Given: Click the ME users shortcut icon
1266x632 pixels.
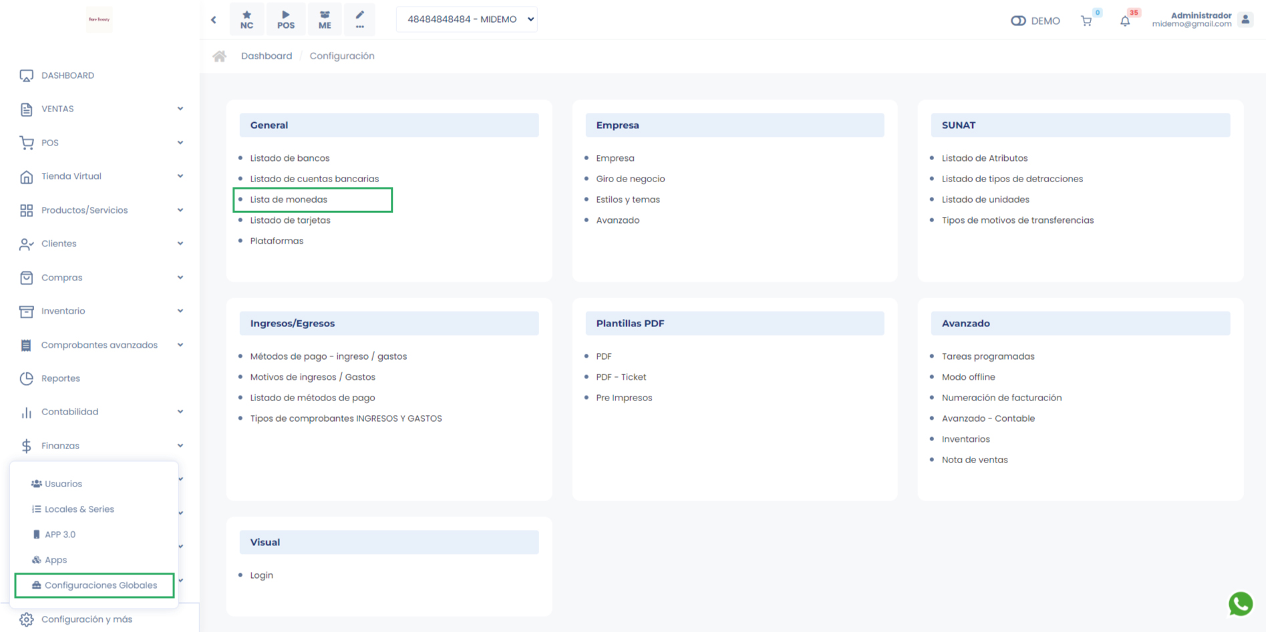Looking at the screenshot, I should coord(325,19).
